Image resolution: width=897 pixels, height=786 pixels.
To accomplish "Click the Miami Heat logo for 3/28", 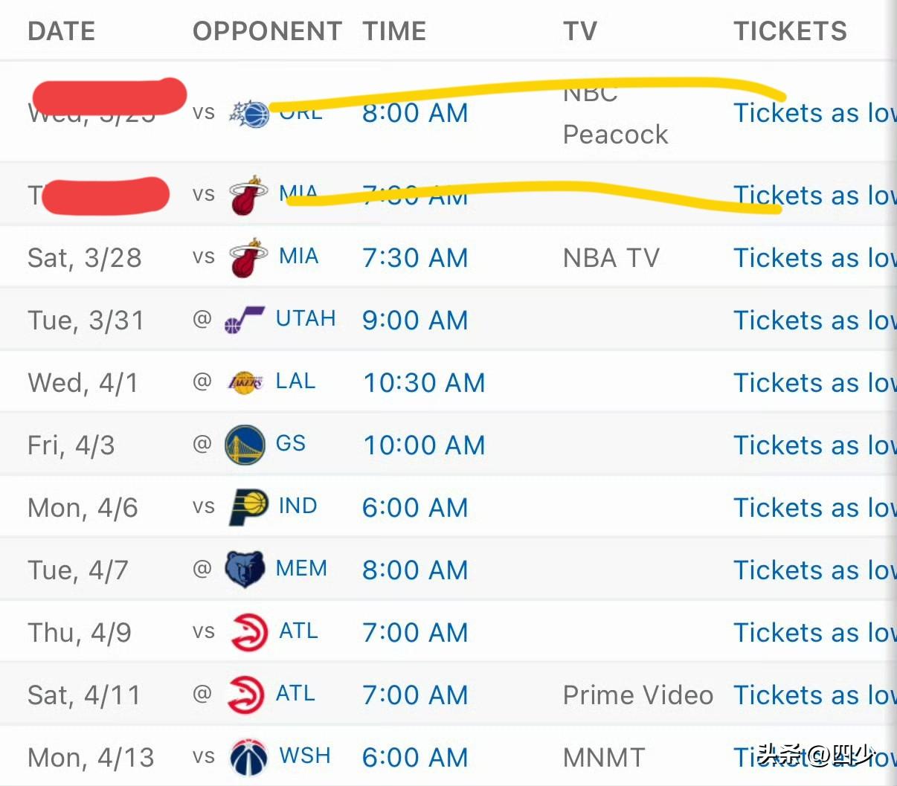I will tap(248, 258).
